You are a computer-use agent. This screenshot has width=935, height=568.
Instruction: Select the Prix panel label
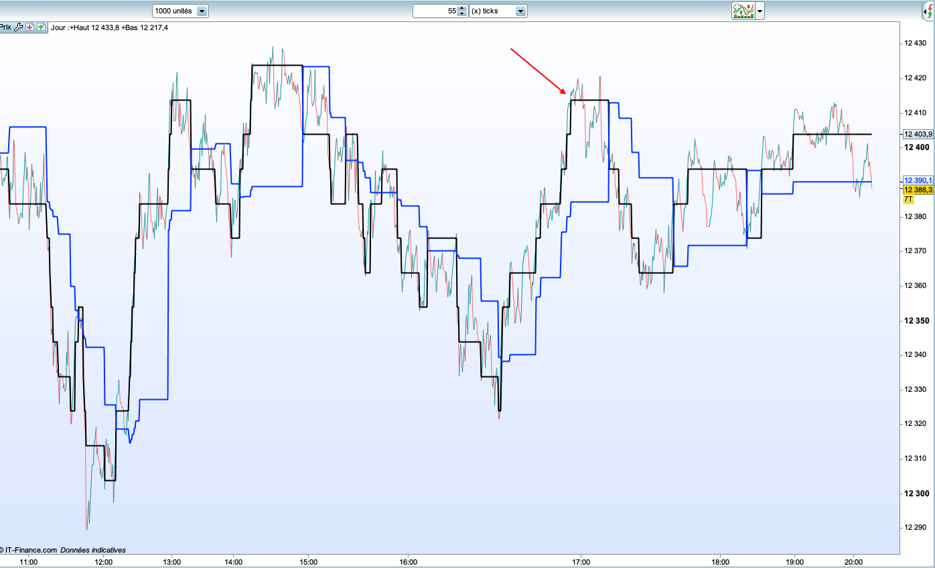(5, 27)
